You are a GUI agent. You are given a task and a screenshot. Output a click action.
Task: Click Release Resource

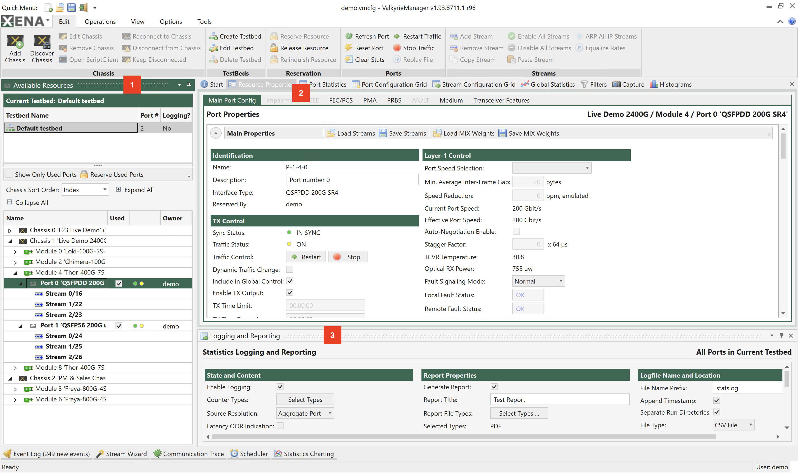(x=299, y=48)
